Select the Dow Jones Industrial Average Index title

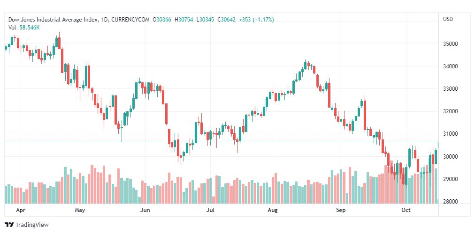pyautogui.click(x=54, y=20)
